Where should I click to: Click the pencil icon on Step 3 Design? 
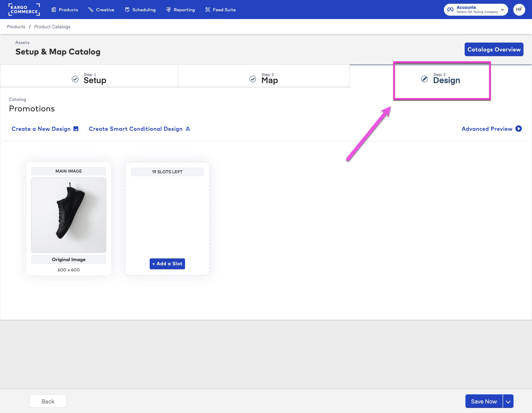(x=424, y=79)
